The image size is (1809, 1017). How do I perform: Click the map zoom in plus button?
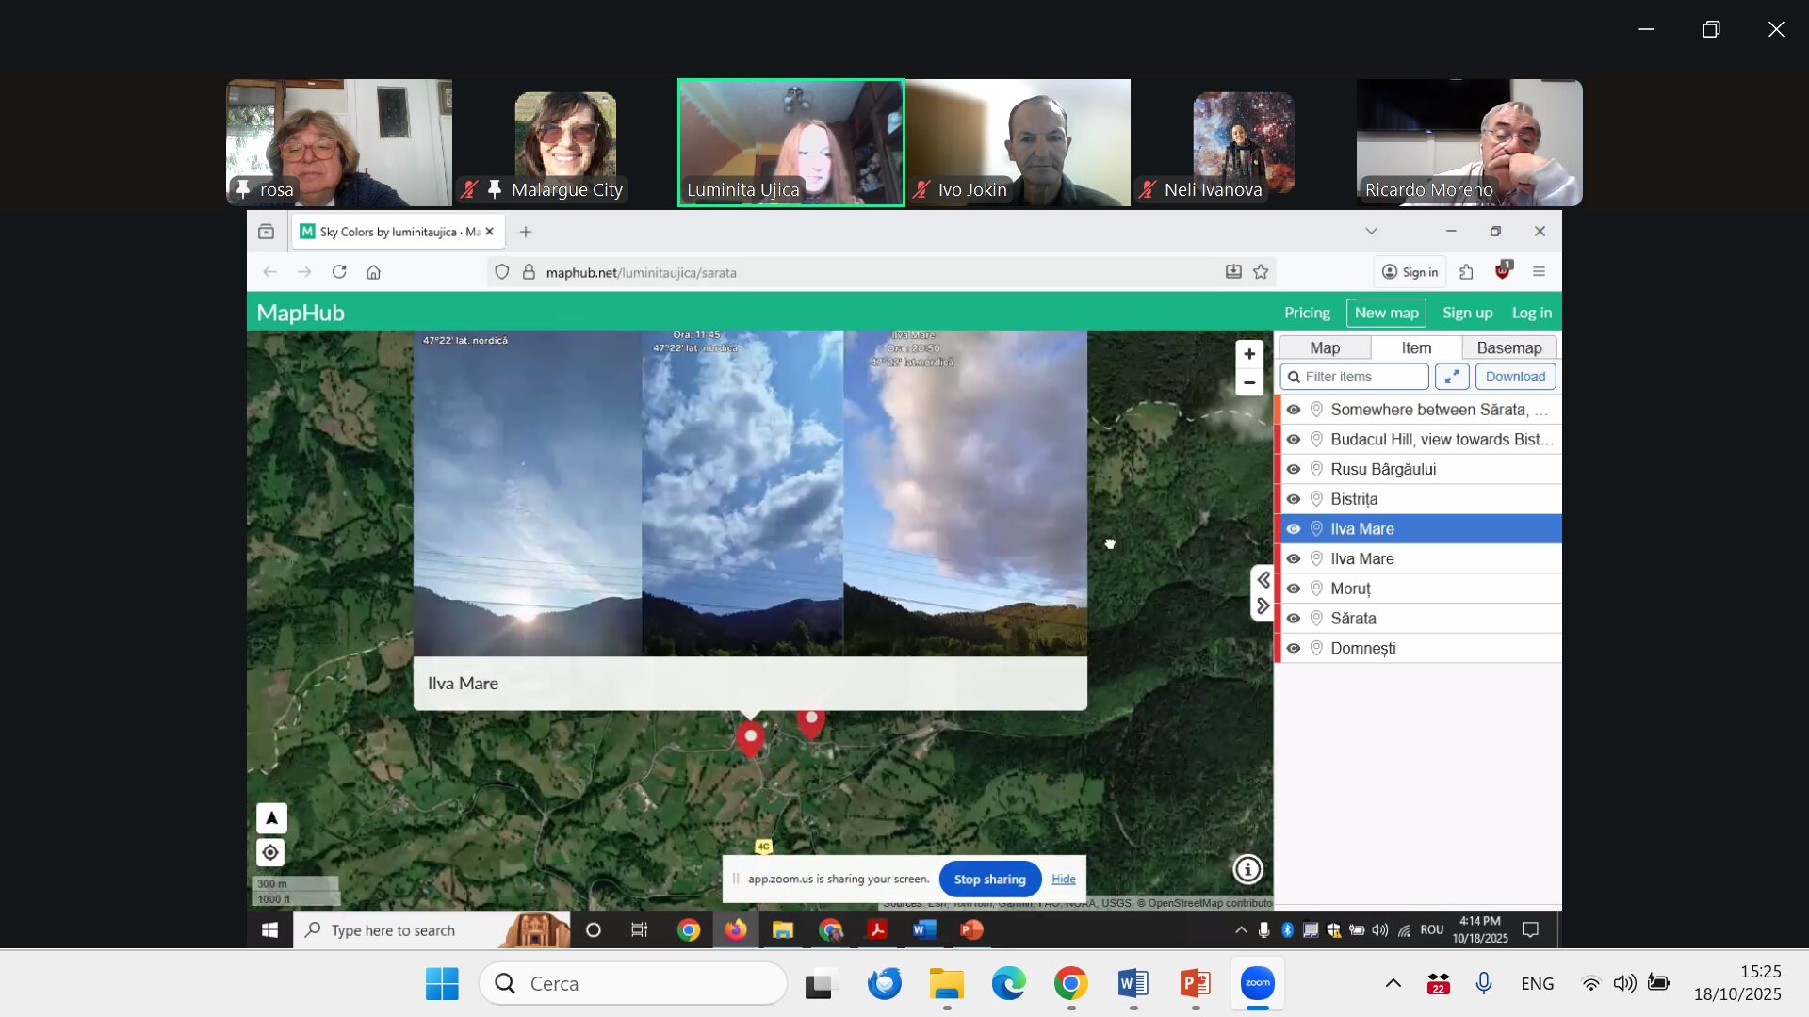(1249, 354)
